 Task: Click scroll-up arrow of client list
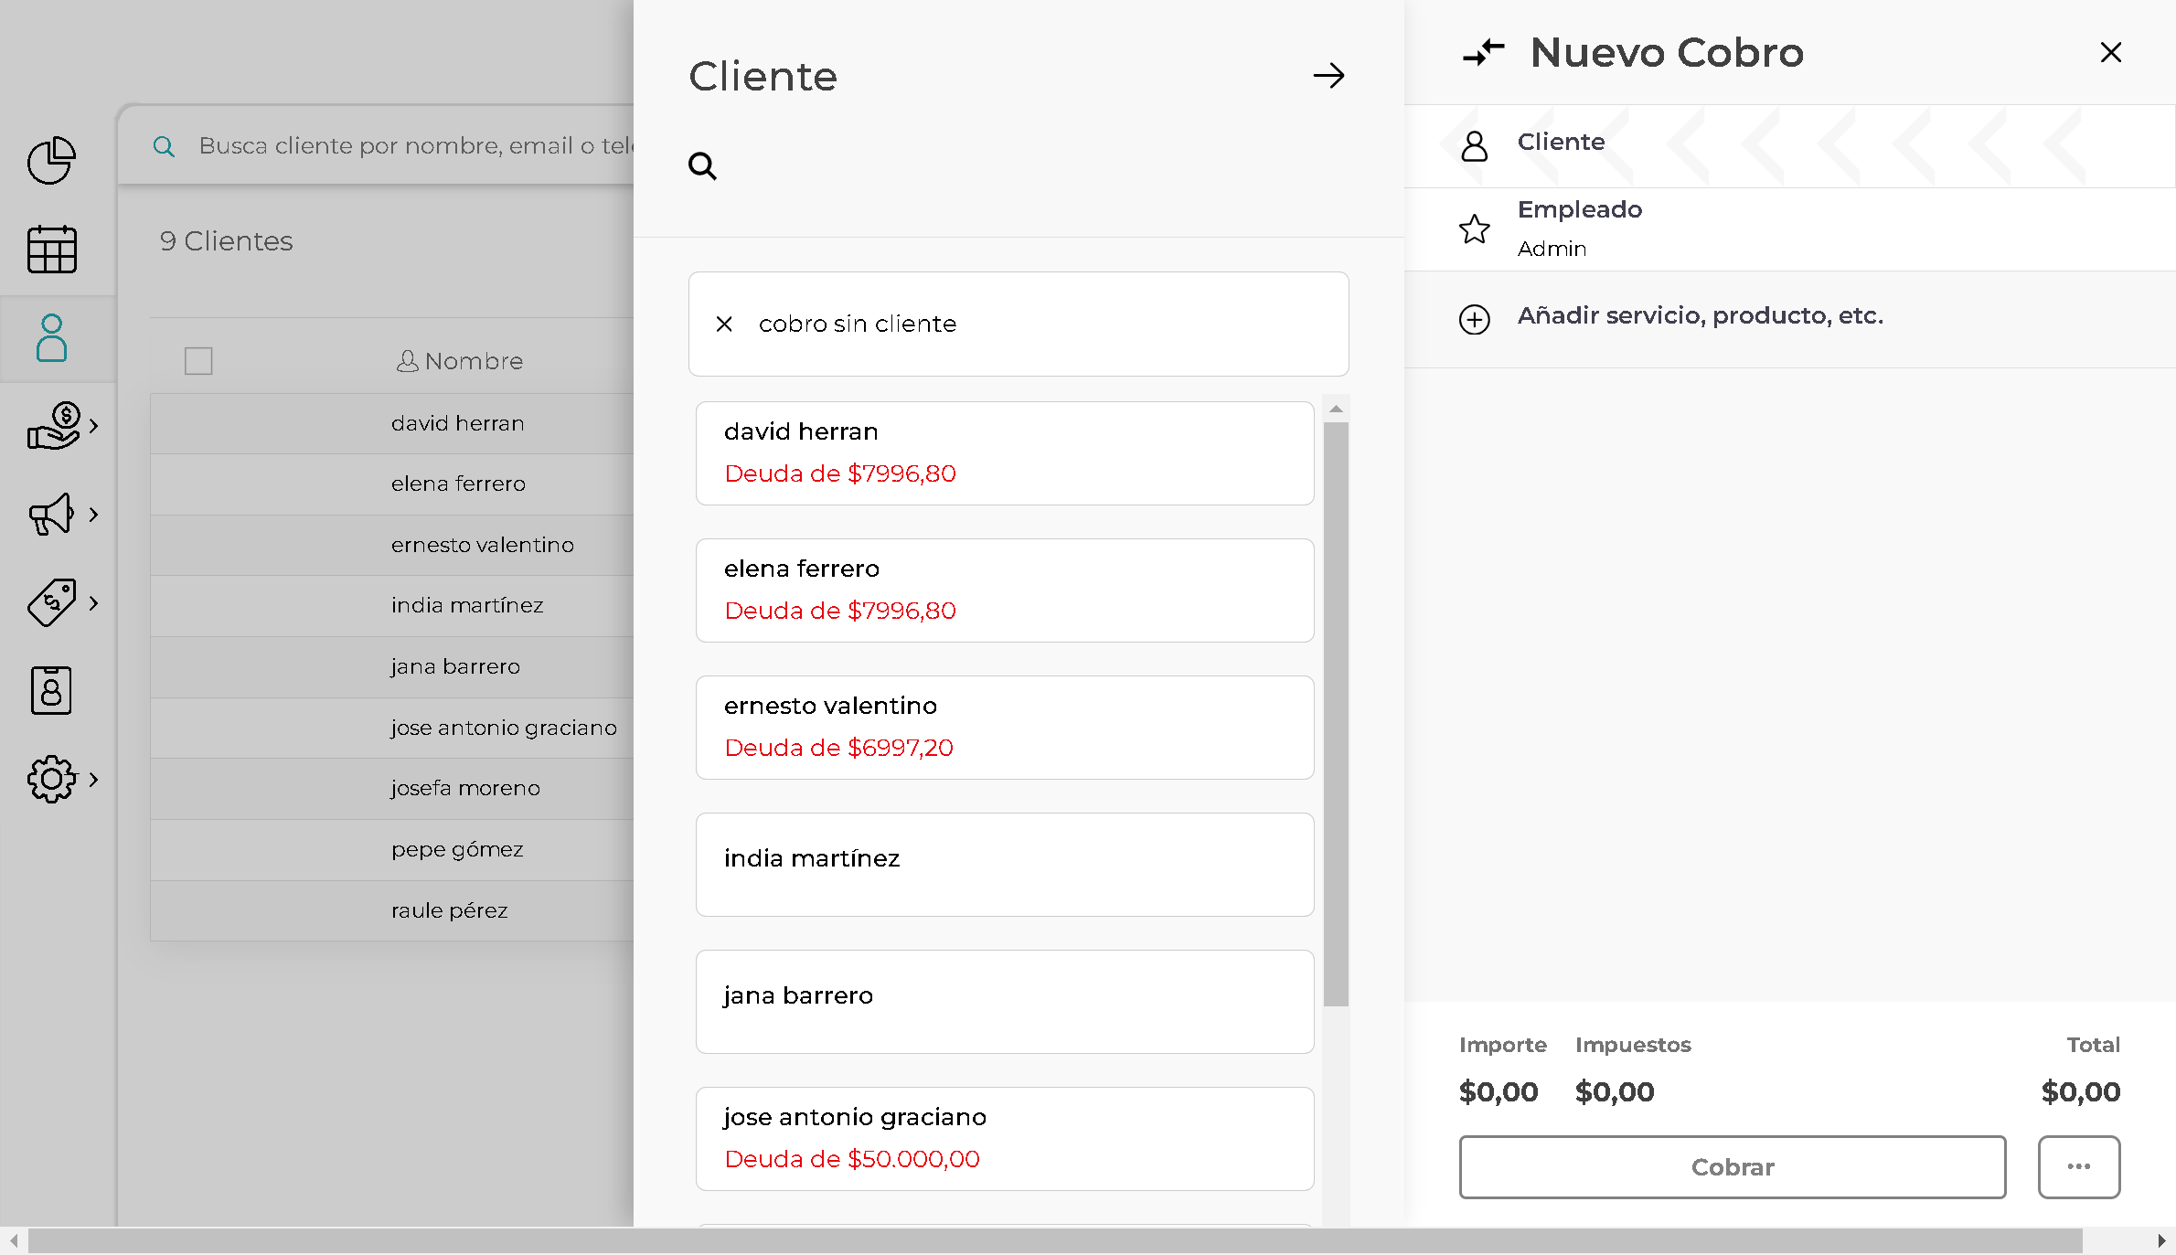tap(1336, 409)
